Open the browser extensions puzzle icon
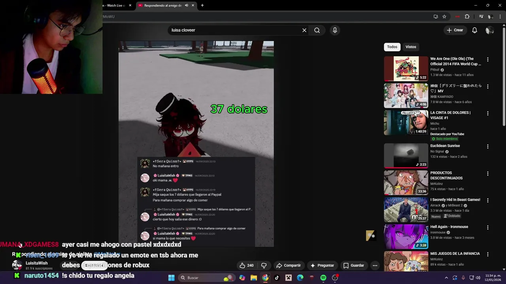The width and height of the screenshot is (506, 284). [x=467, y=17]
